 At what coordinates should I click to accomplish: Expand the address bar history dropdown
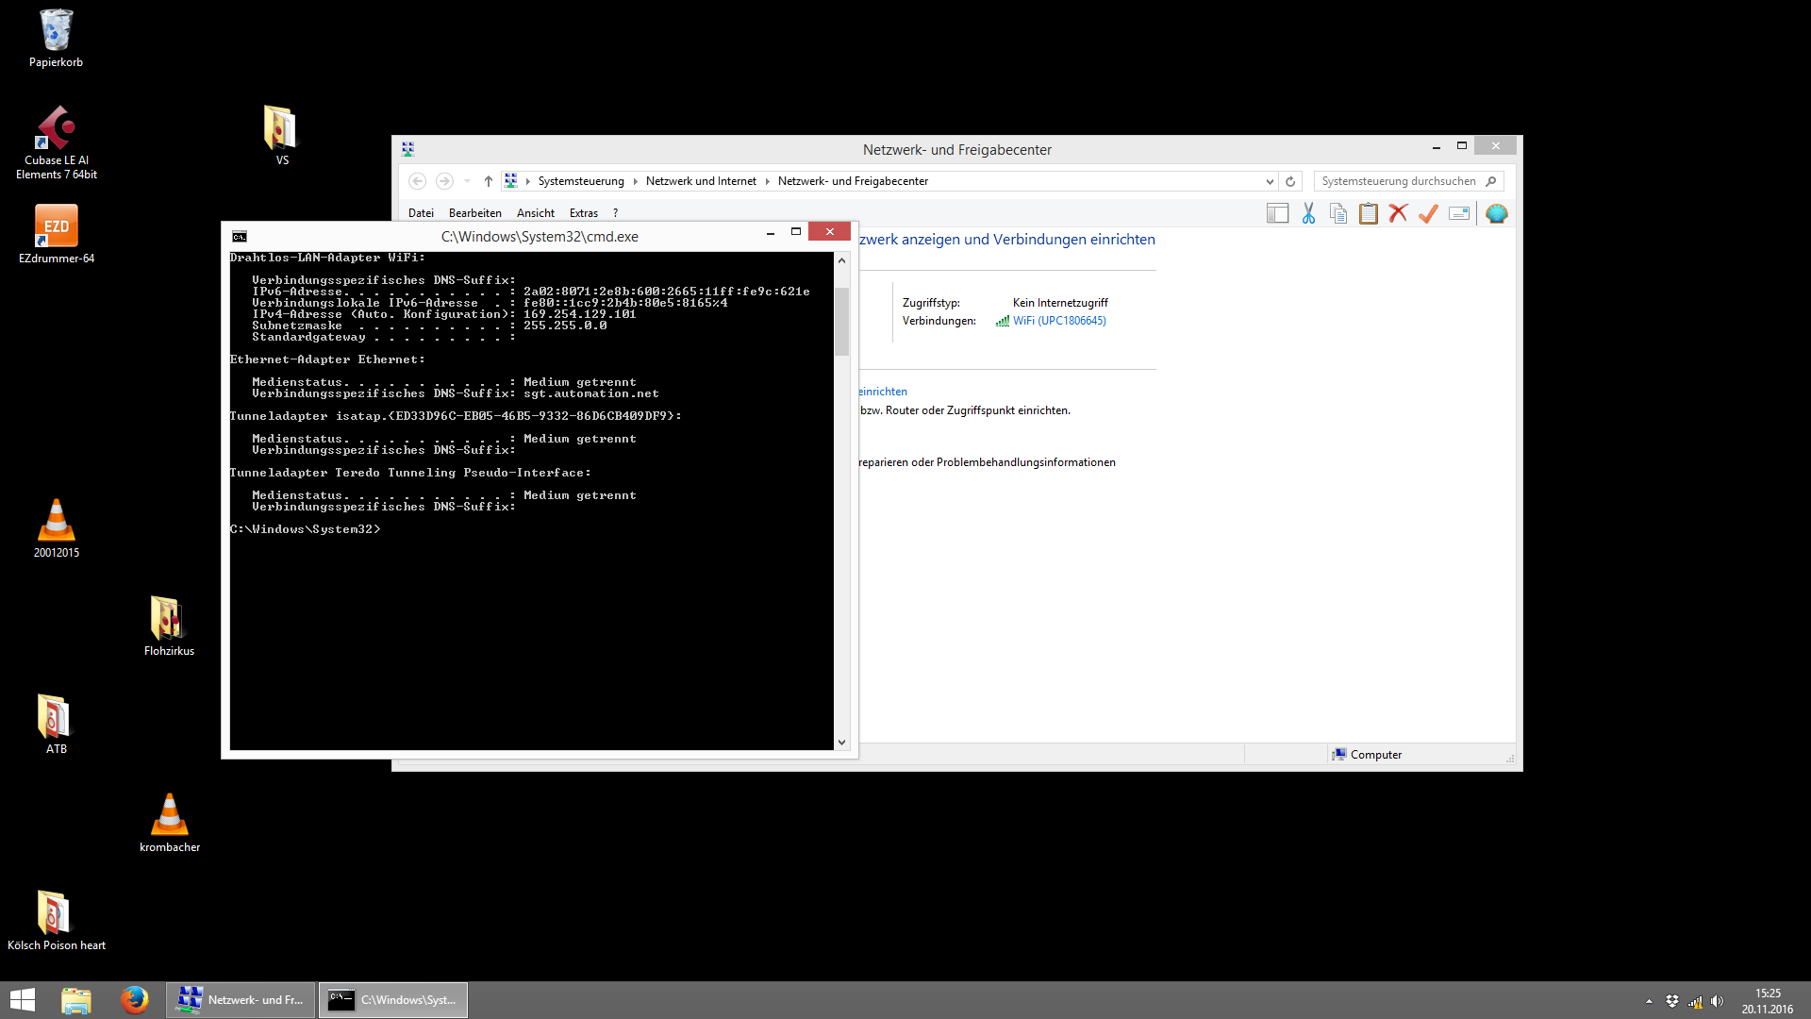coord(1270,181)
